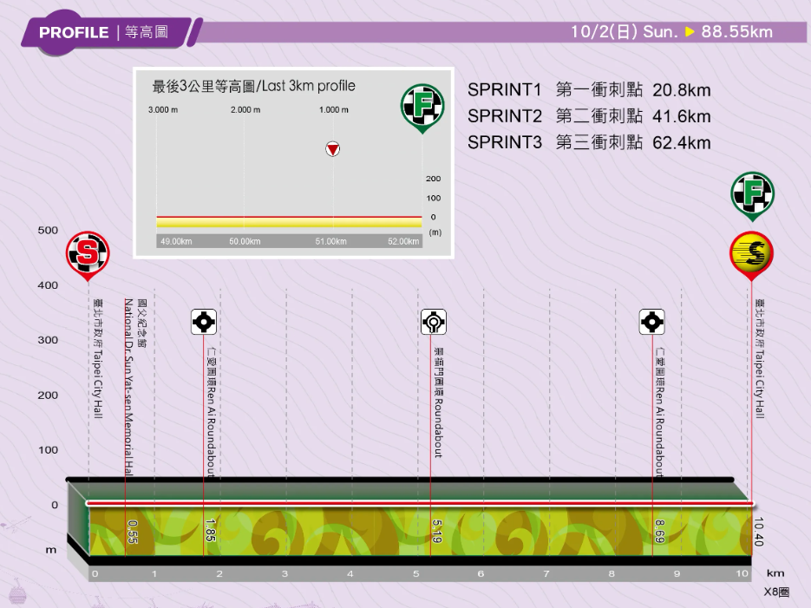Click the roundabout icon above the 1.85 km line
811x608 pixels.
(x=204, y=322)
